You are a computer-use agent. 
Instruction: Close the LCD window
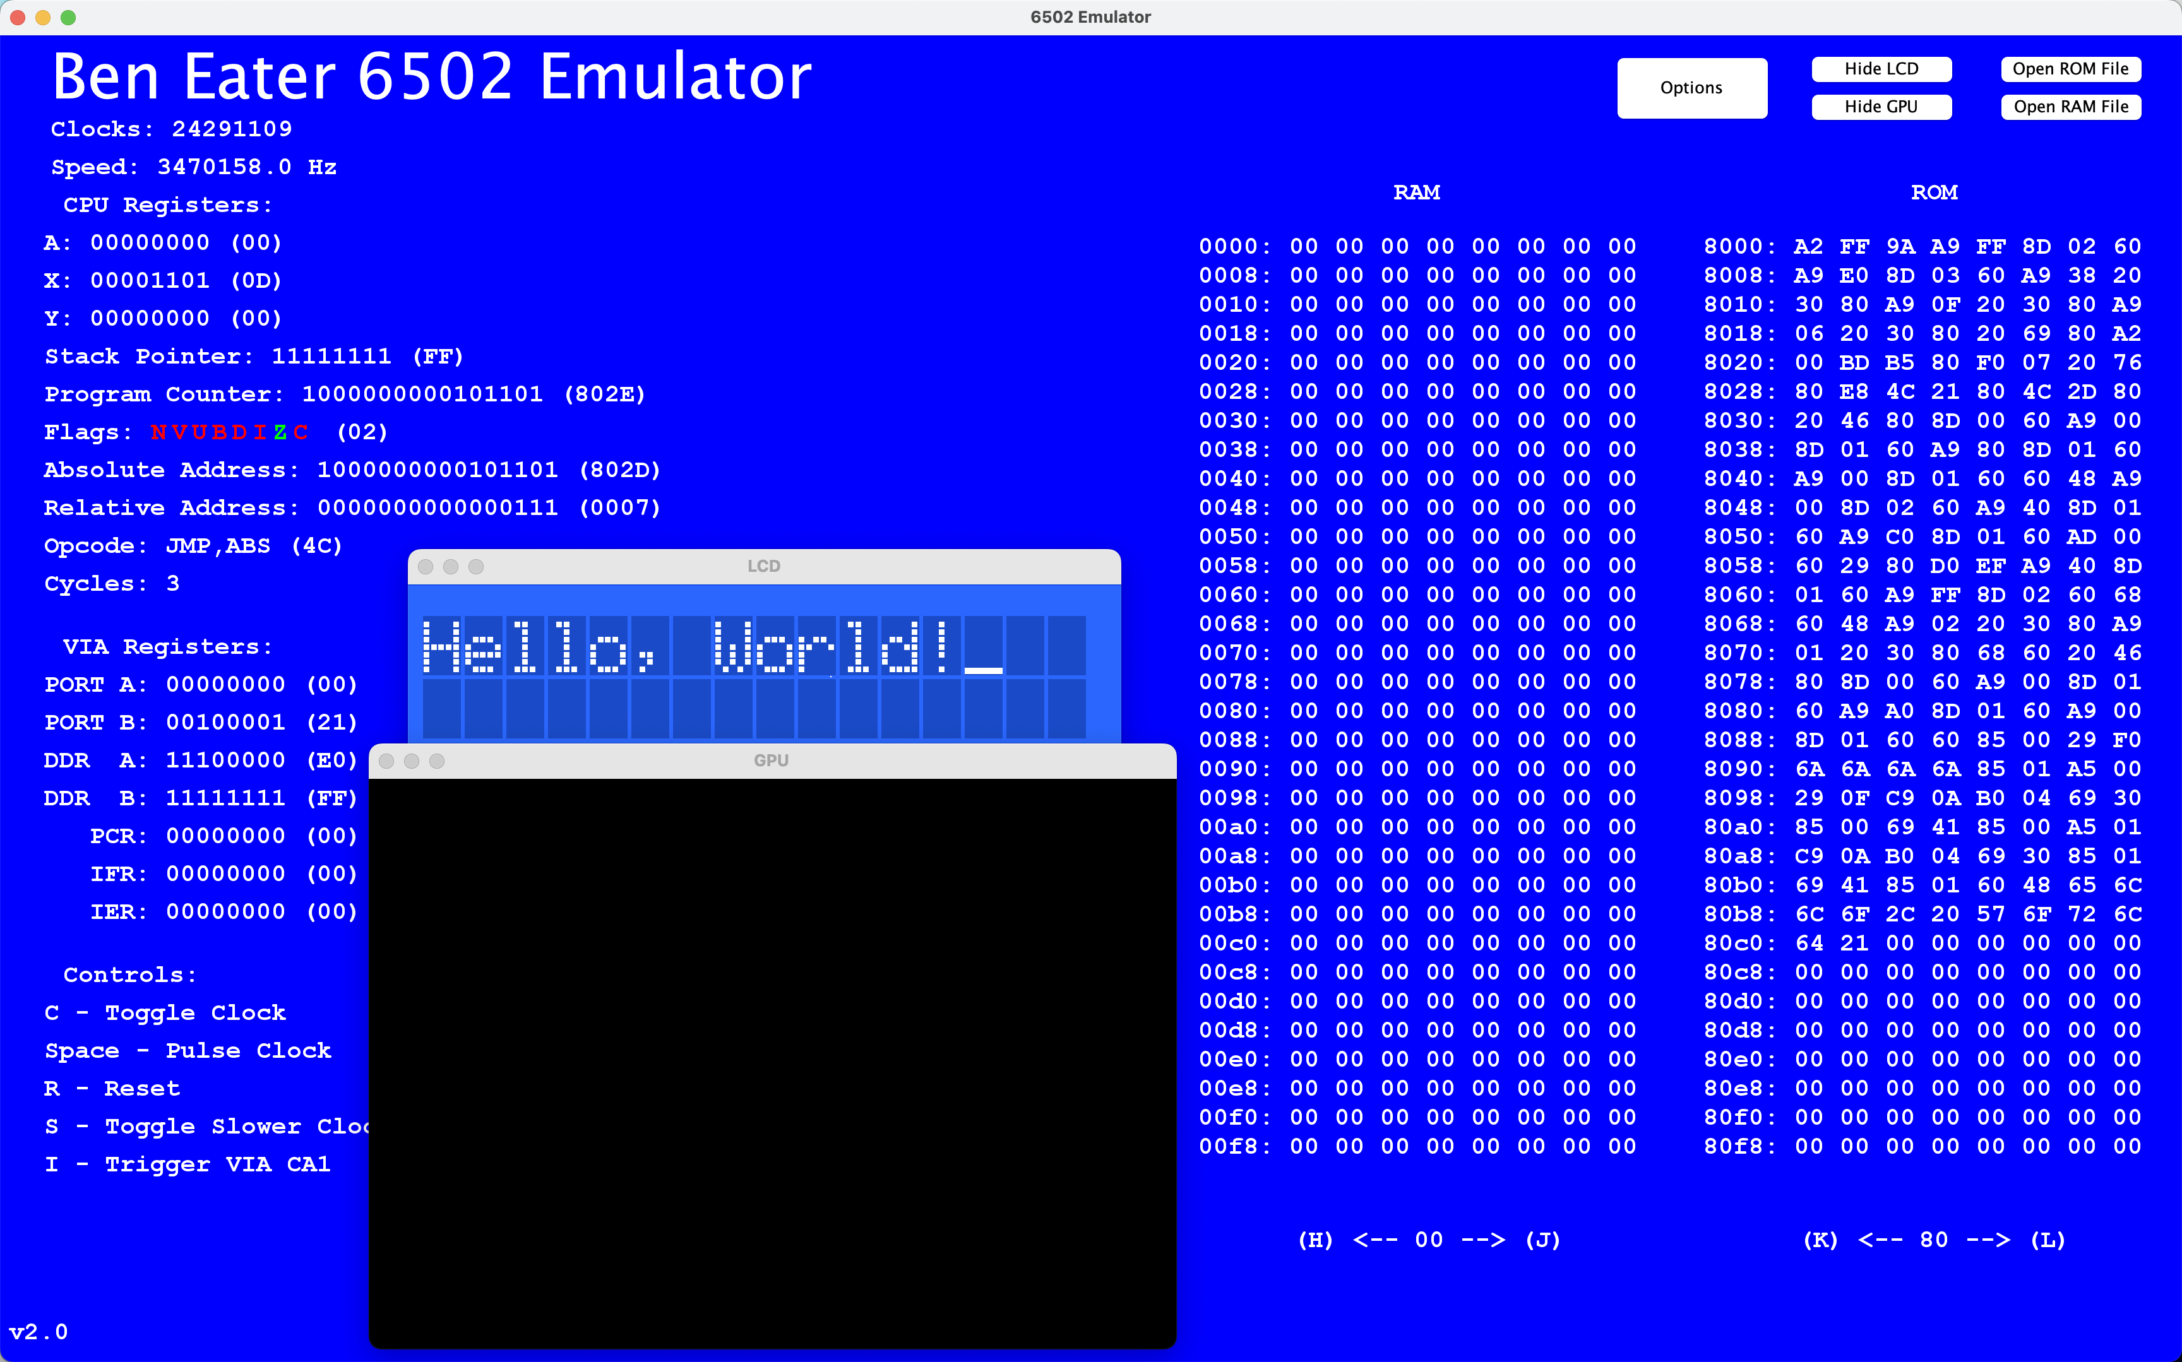tap(426, 567)
